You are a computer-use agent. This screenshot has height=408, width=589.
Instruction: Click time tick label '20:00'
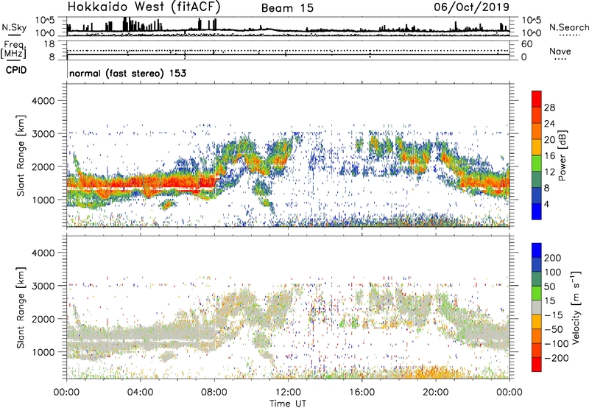(x=435, y=393)
